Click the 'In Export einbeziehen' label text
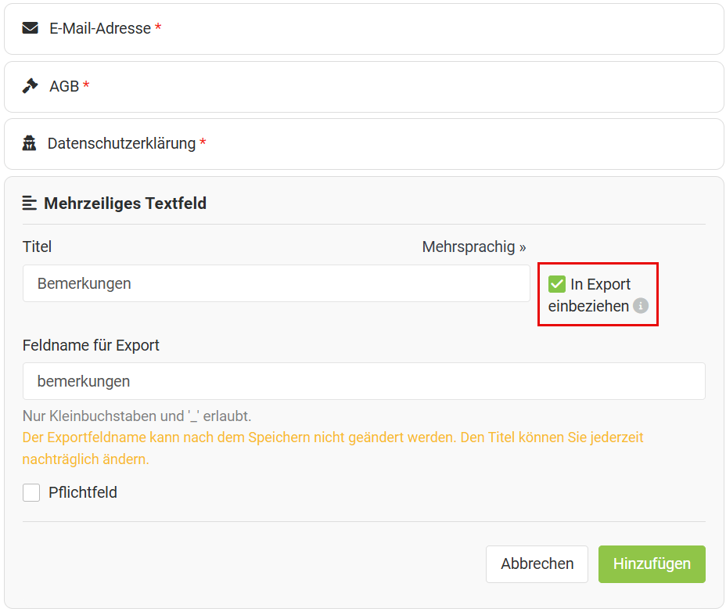Image resolution: width=726 pixels, height=612 pixels. [600, 285]
